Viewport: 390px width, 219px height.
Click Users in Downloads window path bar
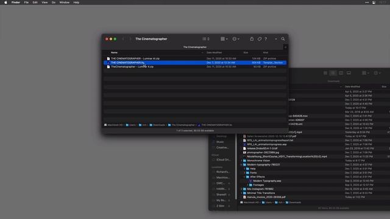pos(267,203)
